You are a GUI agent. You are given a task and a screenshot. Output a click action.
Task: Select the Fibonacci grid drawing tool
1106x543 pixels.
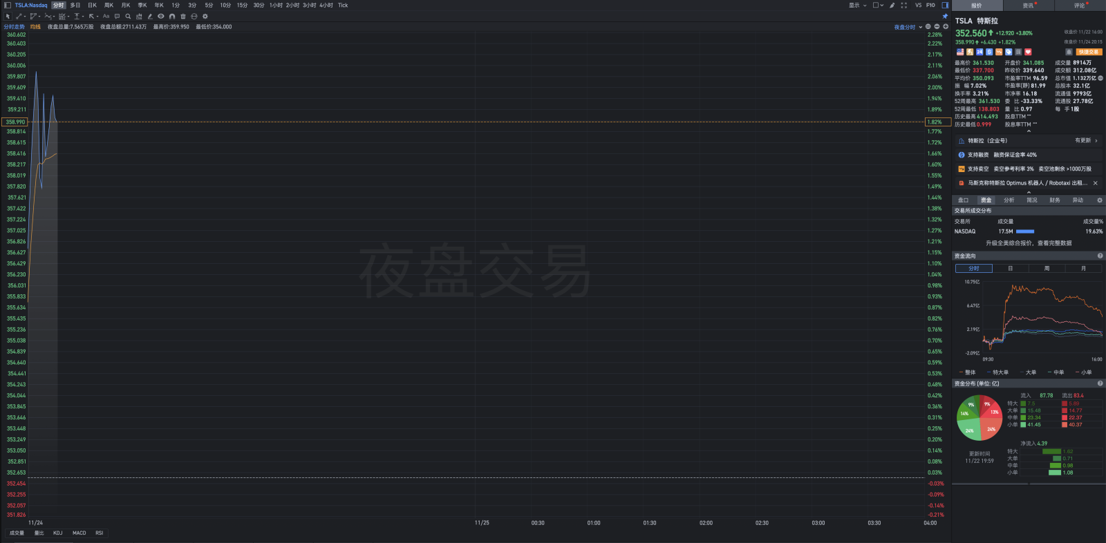tap(62, 16)
